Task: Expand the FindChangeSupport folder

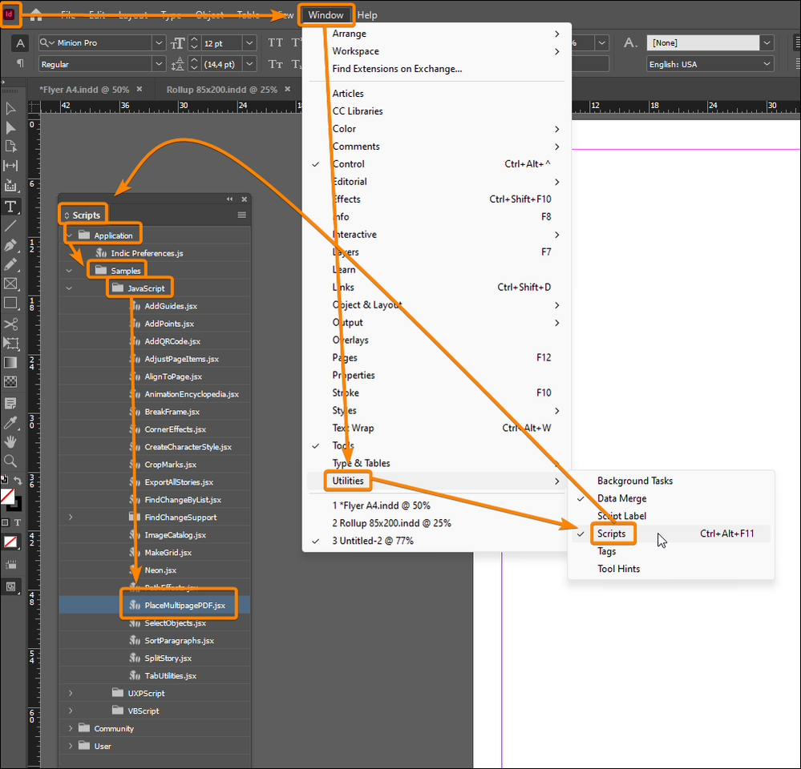Action: point(71,517)
